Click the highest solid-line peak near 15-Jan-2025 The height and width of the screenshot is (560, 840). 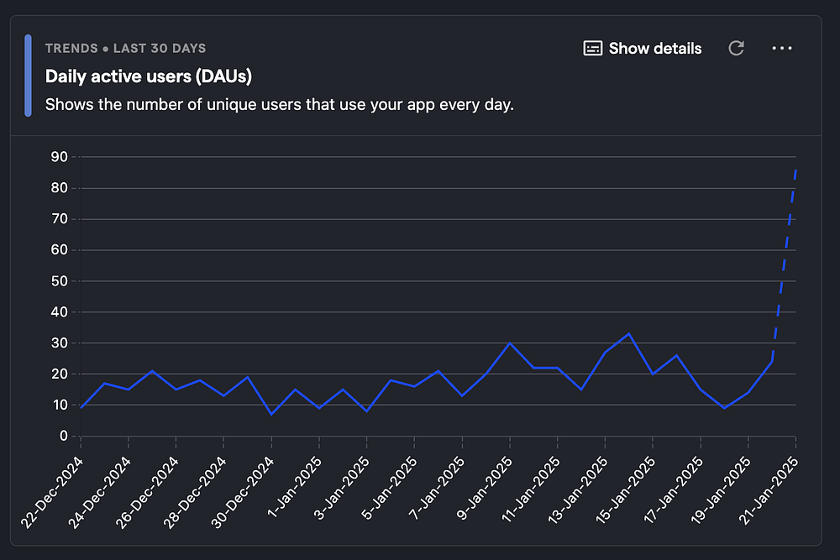pos(629,333)
